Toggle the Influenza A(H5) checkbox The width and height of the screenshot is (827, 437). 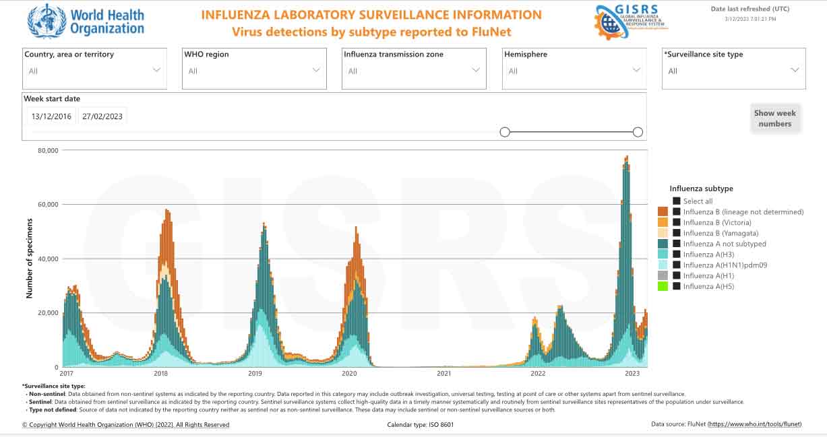[x=676, y=286]
